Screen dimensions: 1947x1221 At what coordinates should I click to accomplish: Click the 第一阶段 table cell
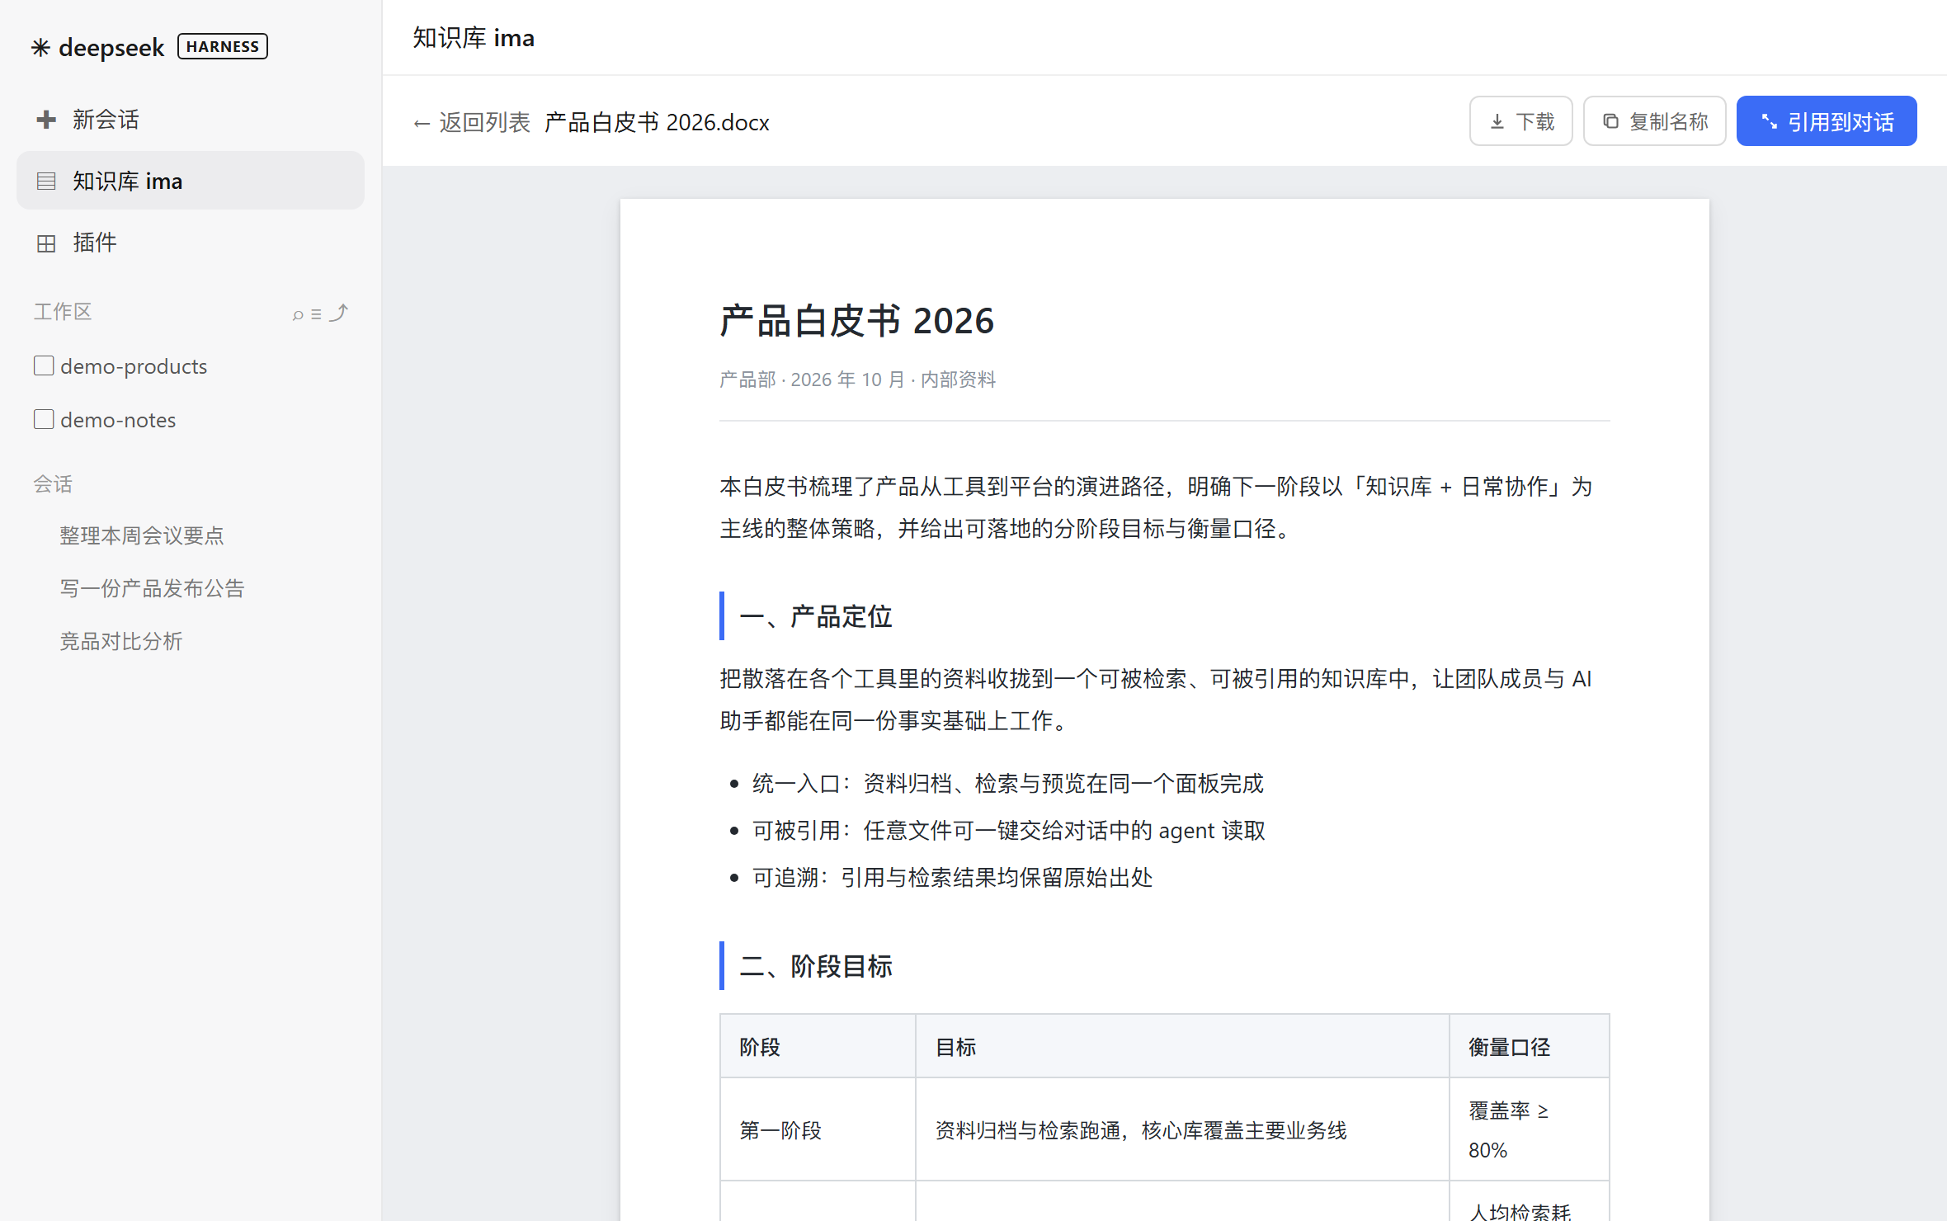(818, 1130)
